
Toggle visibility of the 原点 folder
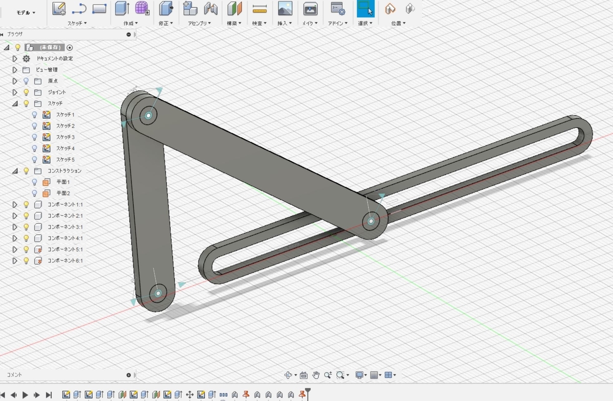click(25, 81)
